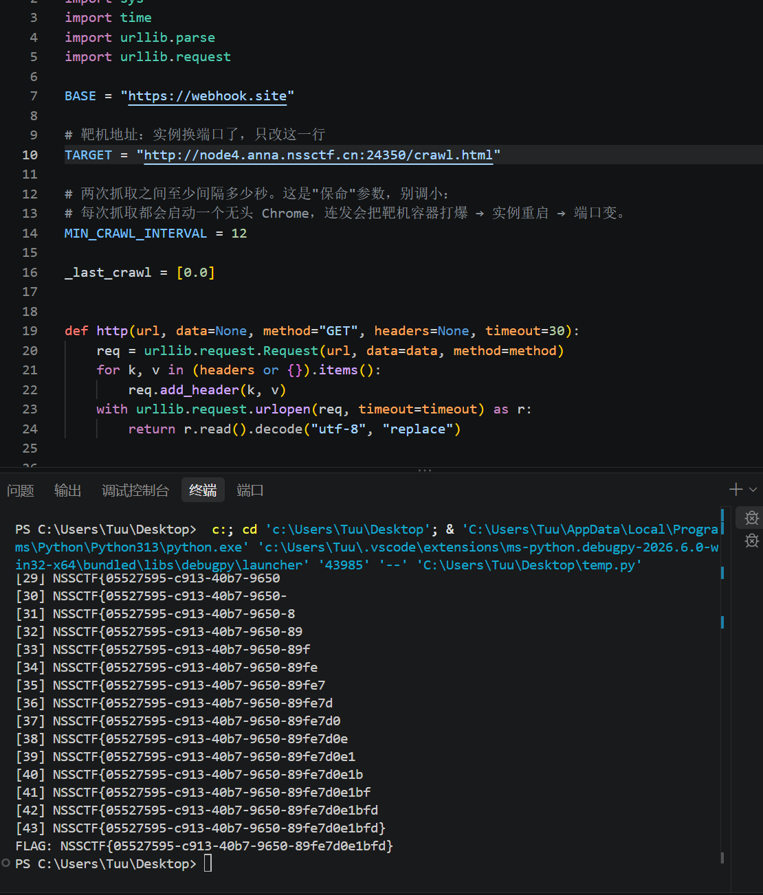763x895 pixels.
Task: Click the comment starting with "# 两次抓取之间"
Action: point(257,194)
